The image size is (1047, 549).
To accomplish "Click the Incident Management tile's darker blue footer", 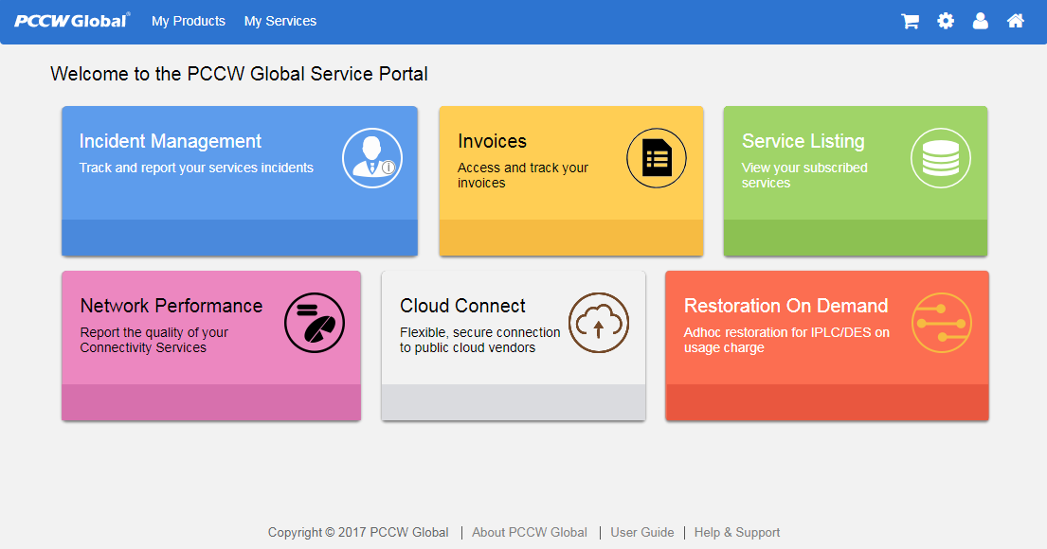I will 240,238.
